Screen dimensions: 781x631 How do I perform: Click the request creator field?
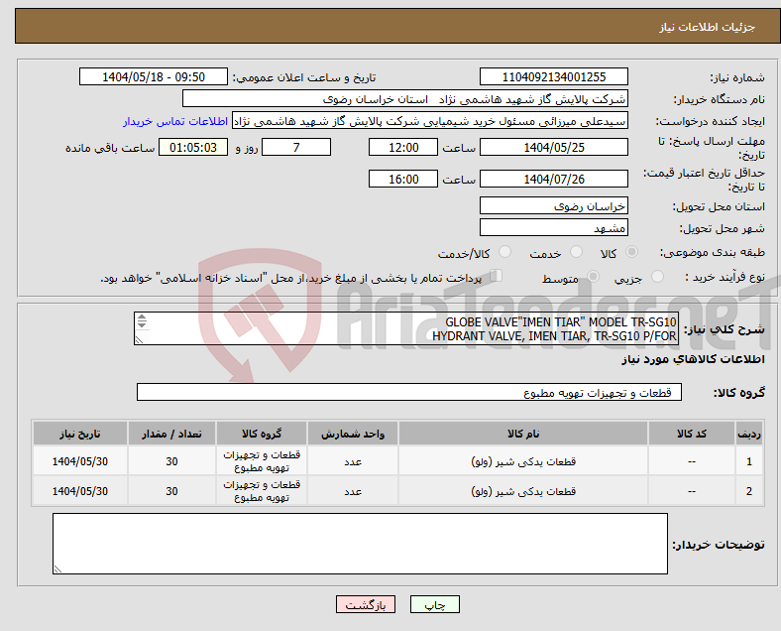coord(430,121)
